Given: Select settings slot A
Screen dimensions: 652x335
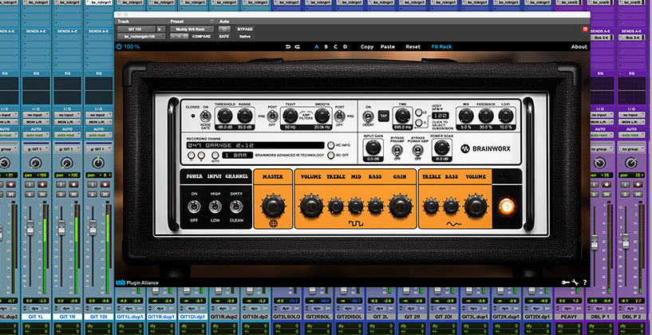Looking at the screenshot, I should [x=317, y=46].
